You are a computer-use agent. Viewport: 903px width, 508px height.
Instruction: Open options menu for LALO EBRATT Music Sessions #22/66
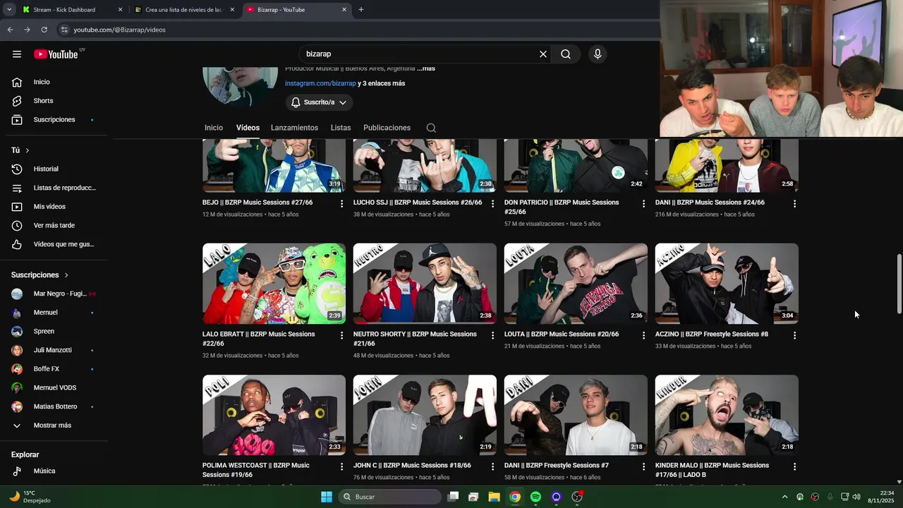click(x=342, y=336)
